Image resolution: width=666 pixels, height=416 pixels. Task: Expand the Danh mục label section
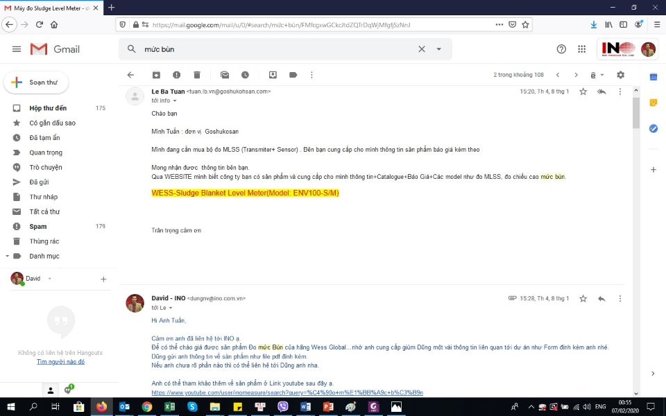click(7, 256)
